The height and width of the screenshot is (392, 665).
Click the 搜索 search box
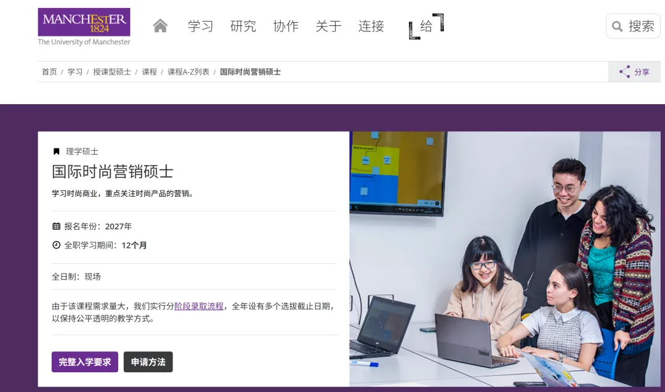[x=633, y=27]
